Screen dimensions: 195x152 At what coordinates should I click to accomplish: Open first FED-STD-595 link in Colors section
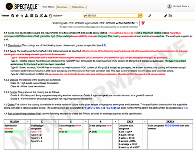92,108
